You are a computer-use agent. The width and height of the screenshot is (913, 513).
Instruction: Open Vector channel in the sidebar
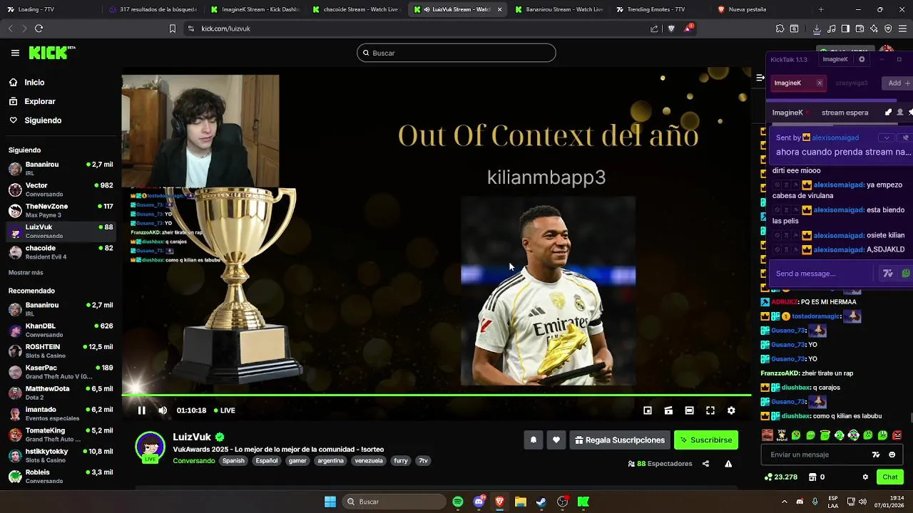click(x=60, y=190)
